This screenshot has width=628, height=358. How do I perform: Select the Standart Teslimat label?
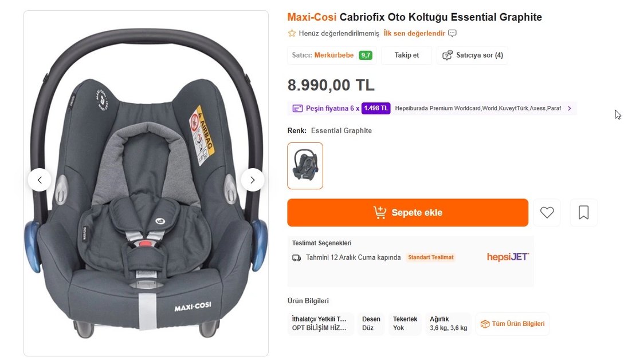coord(430,257)
